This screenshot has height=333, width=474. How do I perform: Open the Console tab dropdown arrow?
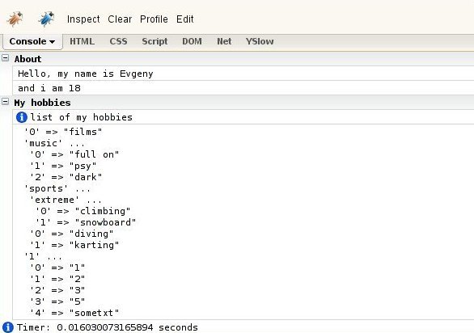52,42
